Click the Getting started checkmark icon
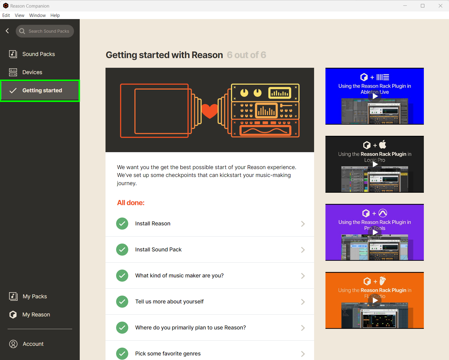 (x=13, y=90)
